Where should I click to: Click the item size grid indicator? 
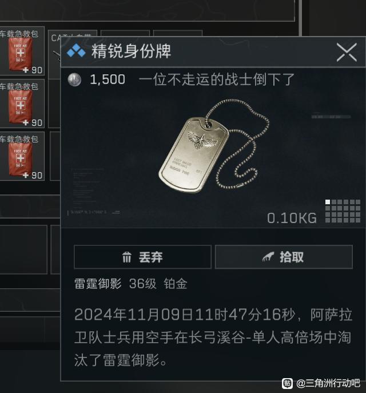[x=343, y=211]
